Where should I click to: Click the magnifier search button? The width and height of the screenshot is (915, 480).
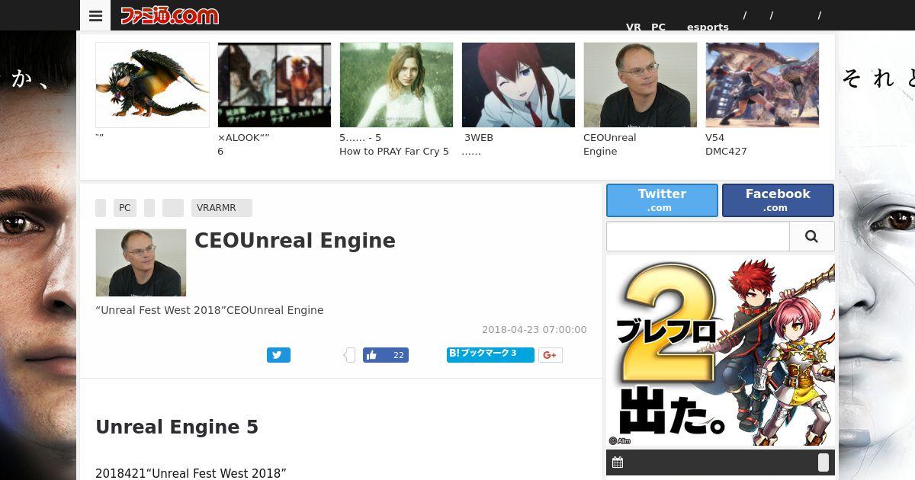(811, 236)
